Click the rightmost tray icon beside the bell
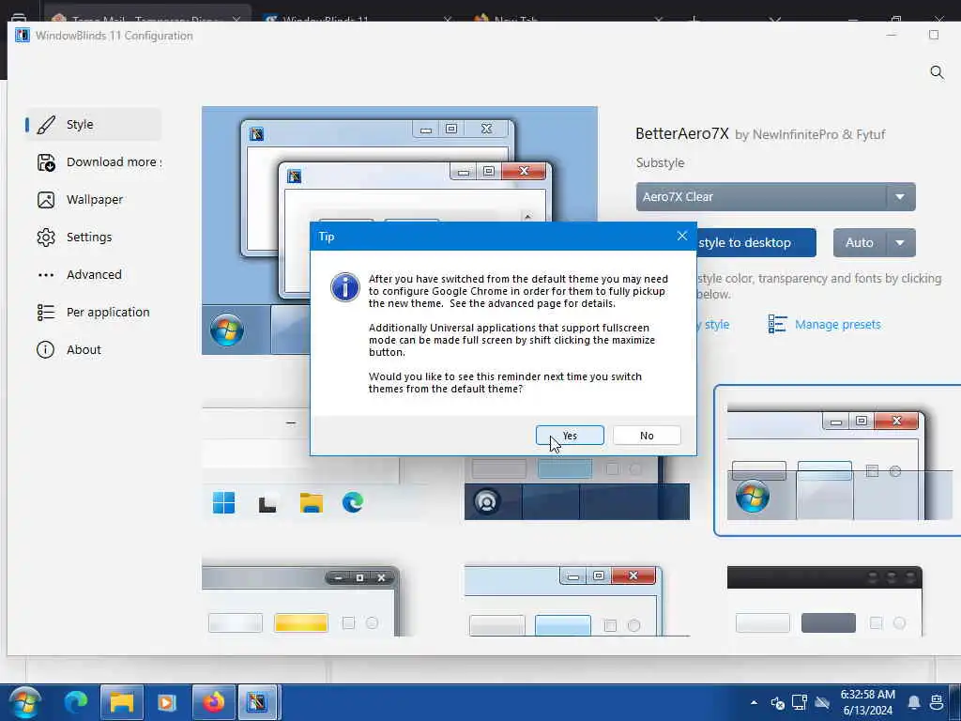 point(937,702)
